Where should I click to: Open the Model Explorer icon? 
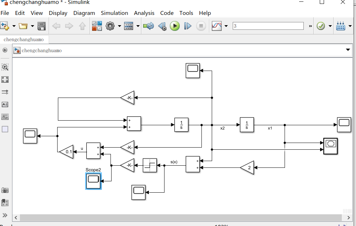(x=129, y=26)
